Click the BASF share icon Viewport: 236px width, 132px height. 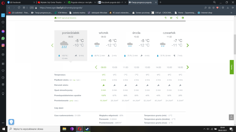coord(177,18)
